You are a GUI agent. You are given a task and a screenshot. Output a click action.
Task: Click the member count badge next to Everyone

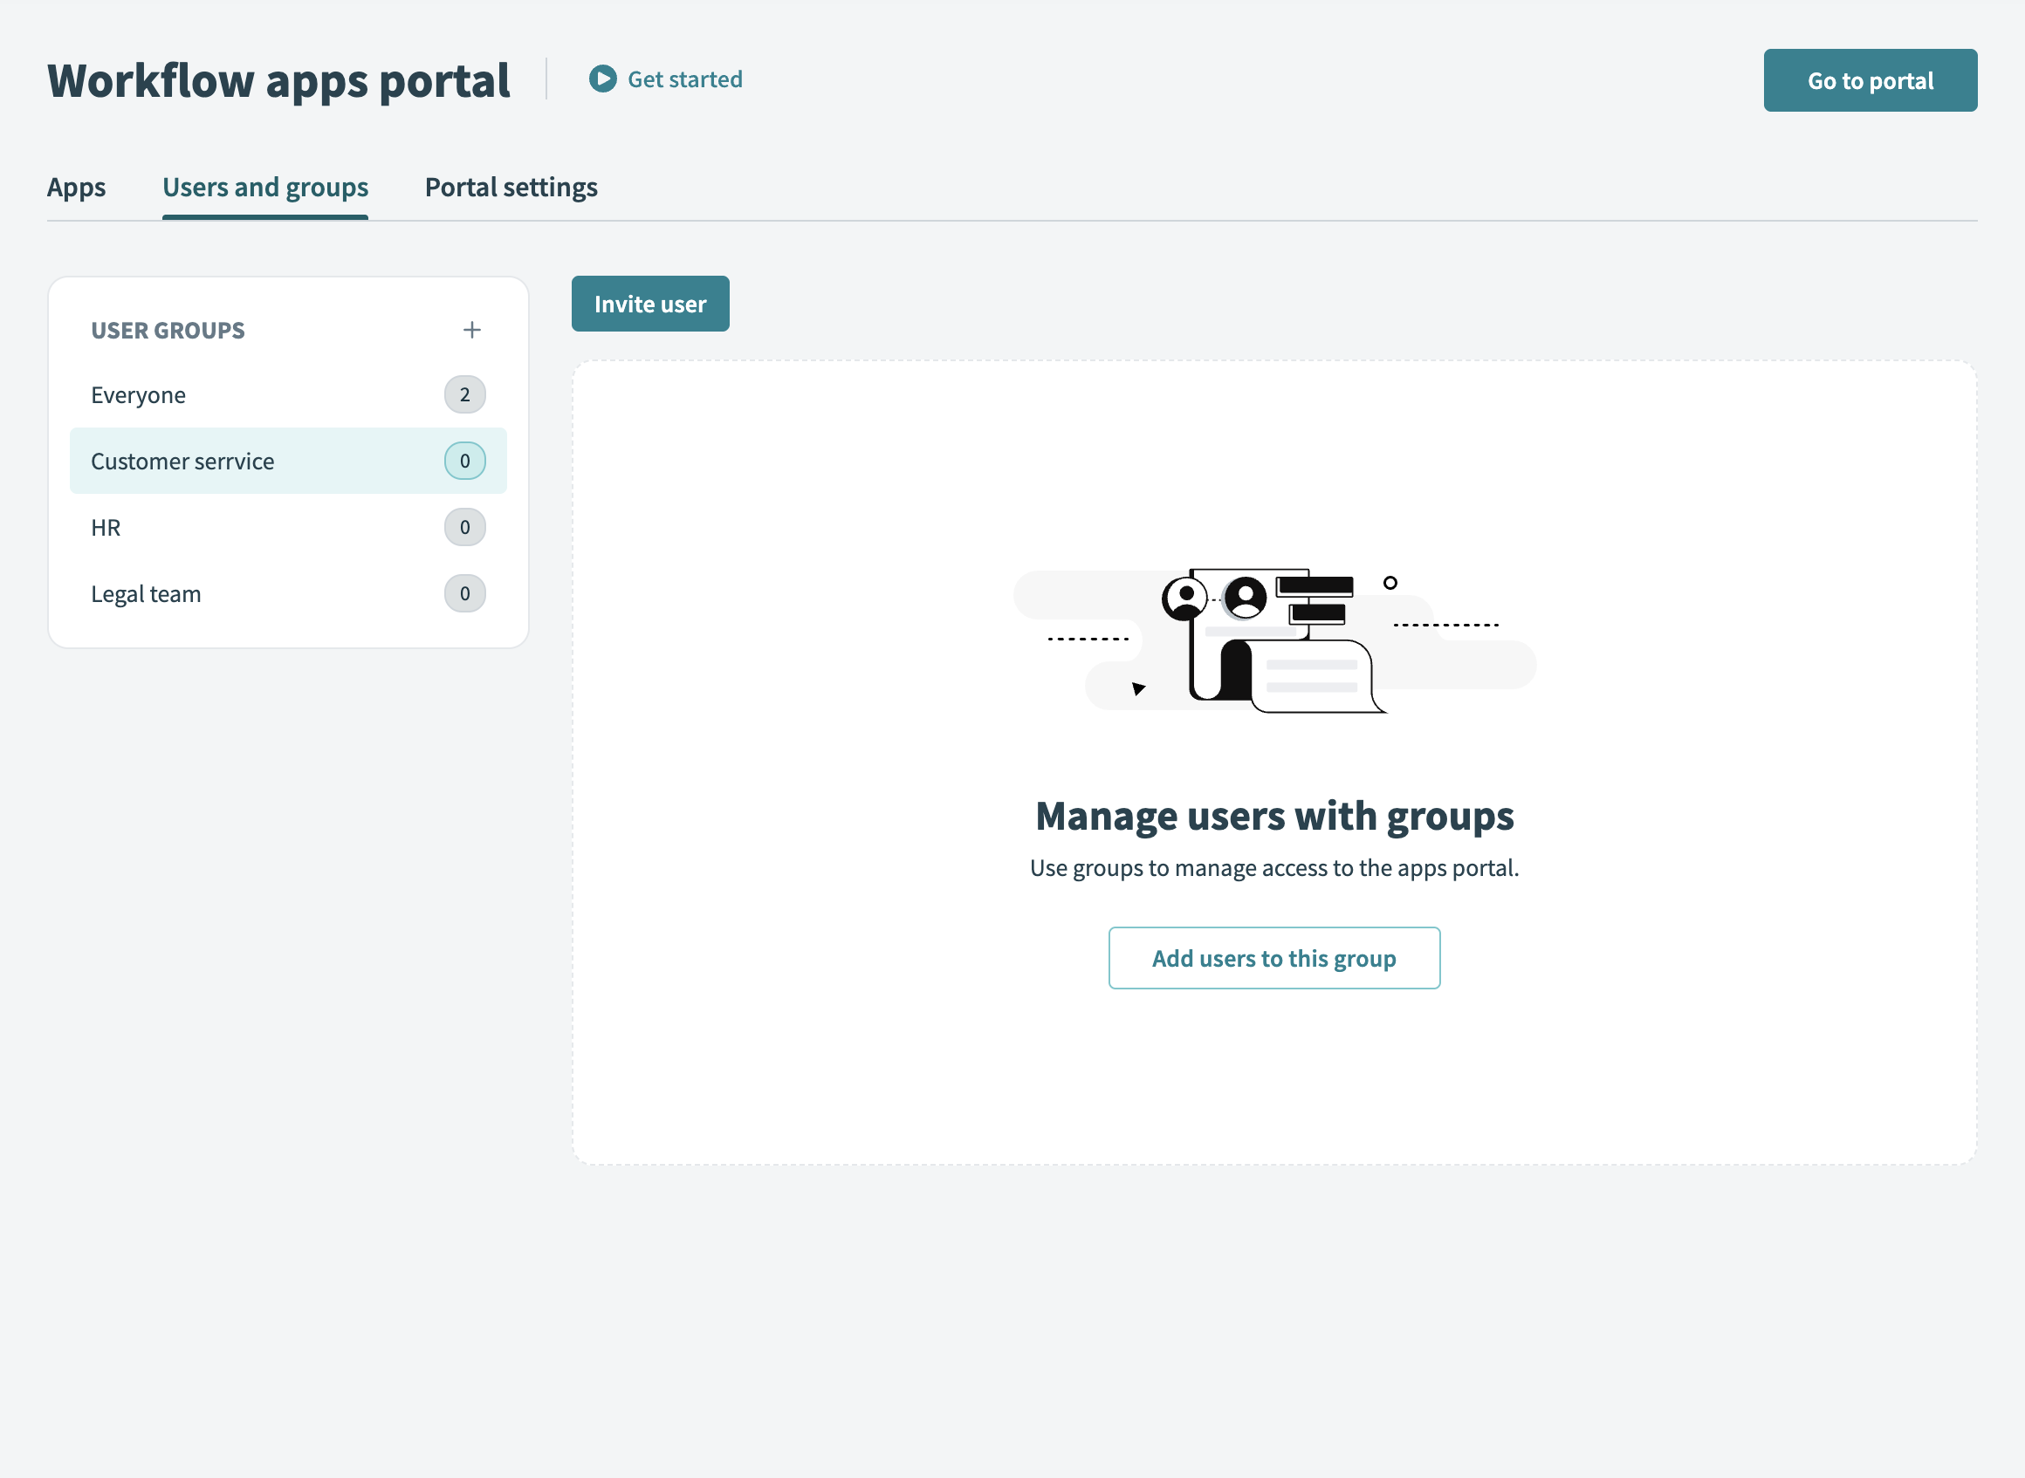coord(464,393)
